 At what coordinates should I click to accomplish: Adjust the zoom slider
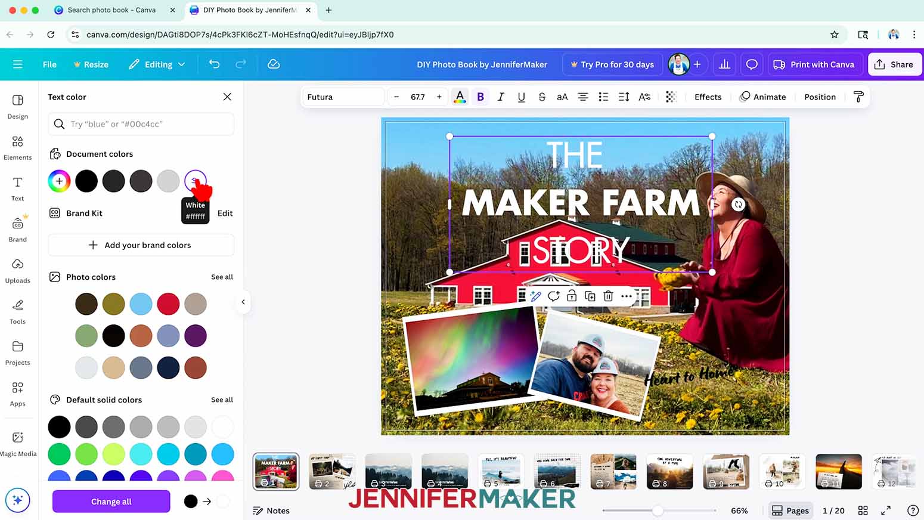658,510
